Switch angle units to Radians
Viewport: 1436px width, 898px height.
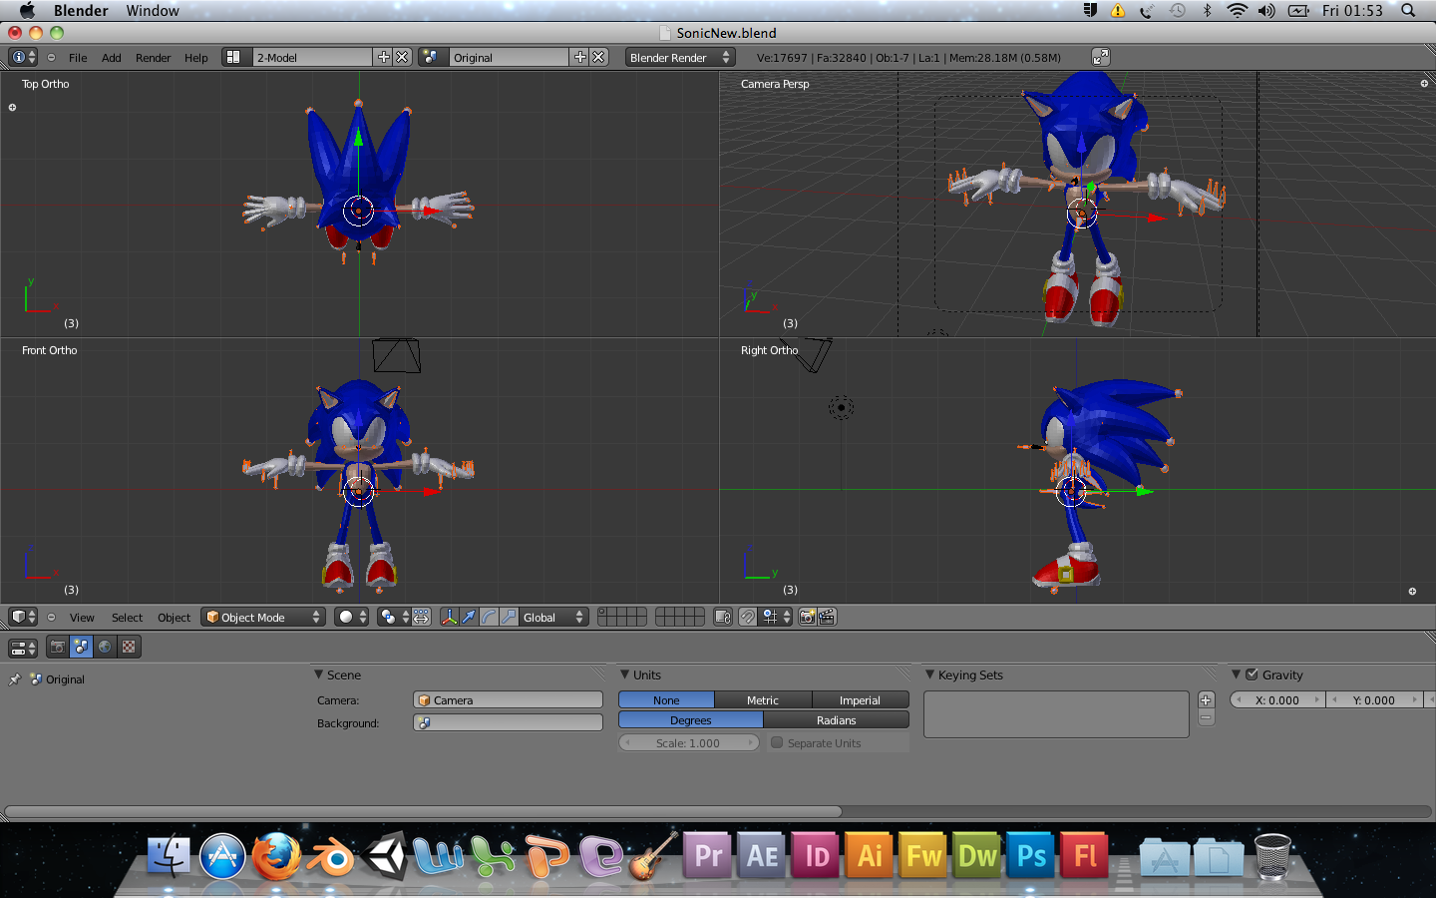(x=836, y=719)
